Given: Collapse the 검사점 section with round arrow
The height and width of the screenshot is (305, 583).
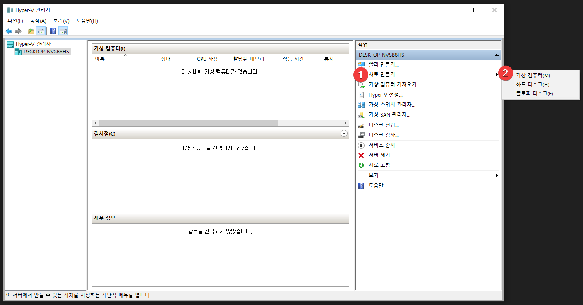Looking at the screenshot, I should (x=344, y=133).
